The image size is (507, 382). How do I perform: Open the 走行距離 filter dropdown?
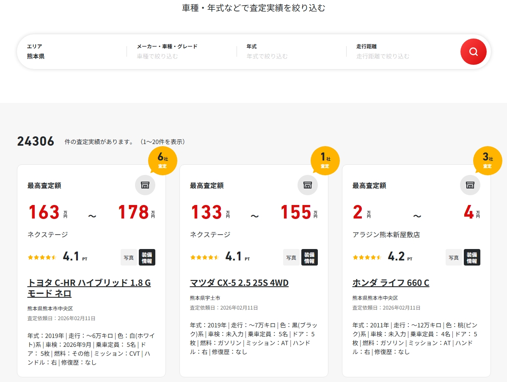click(401, 52)
